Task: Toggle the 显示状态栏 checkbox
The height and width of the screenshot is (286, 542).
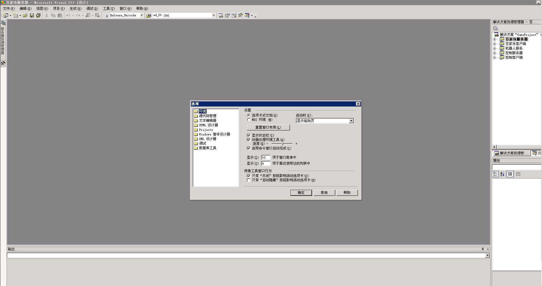Action: 249,135
